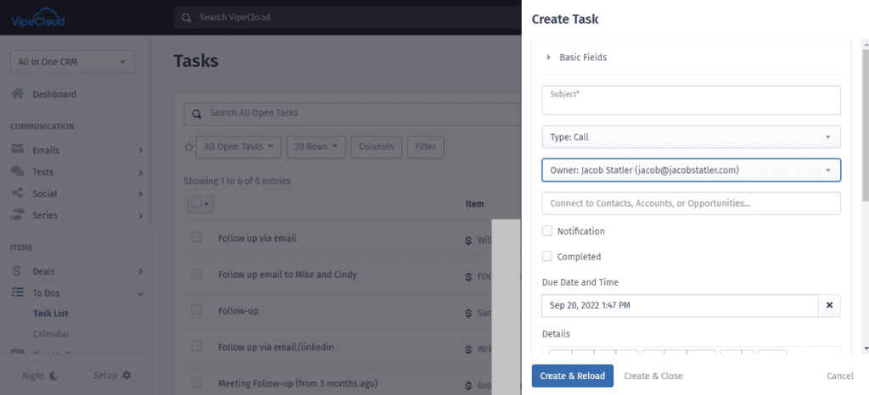Clear the due date with the X button
This screenshot has height=395, width=869.
click(x=830, y=305)
